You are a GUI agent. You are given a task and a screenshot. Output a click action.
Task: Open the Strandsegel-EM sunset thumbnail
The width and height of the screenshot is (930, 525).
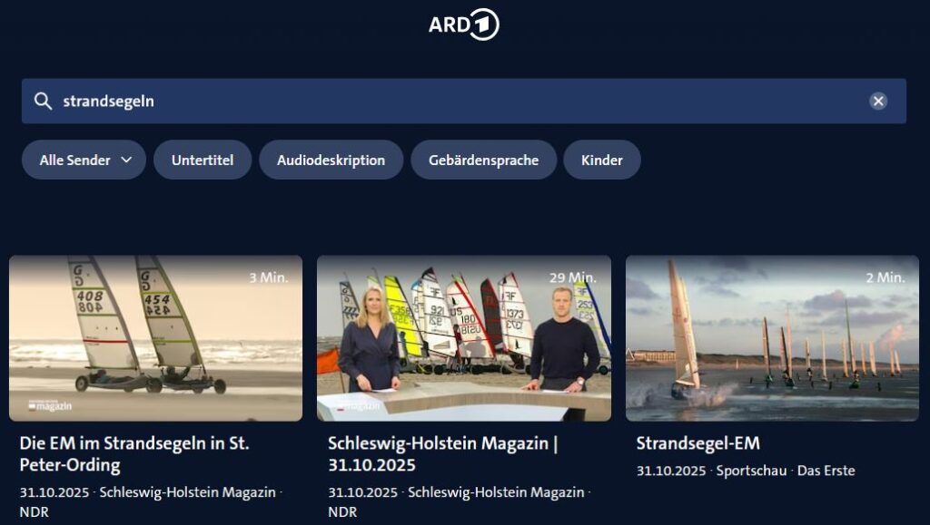(x=772, y=338)
